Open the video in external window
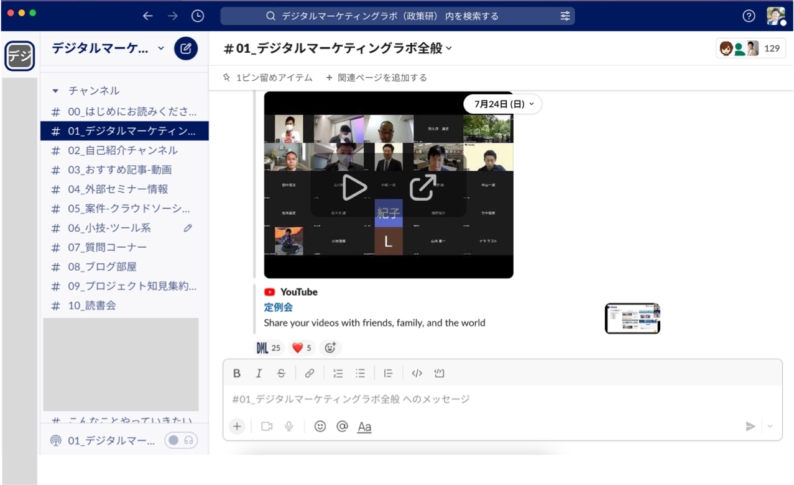 (423, 188)
